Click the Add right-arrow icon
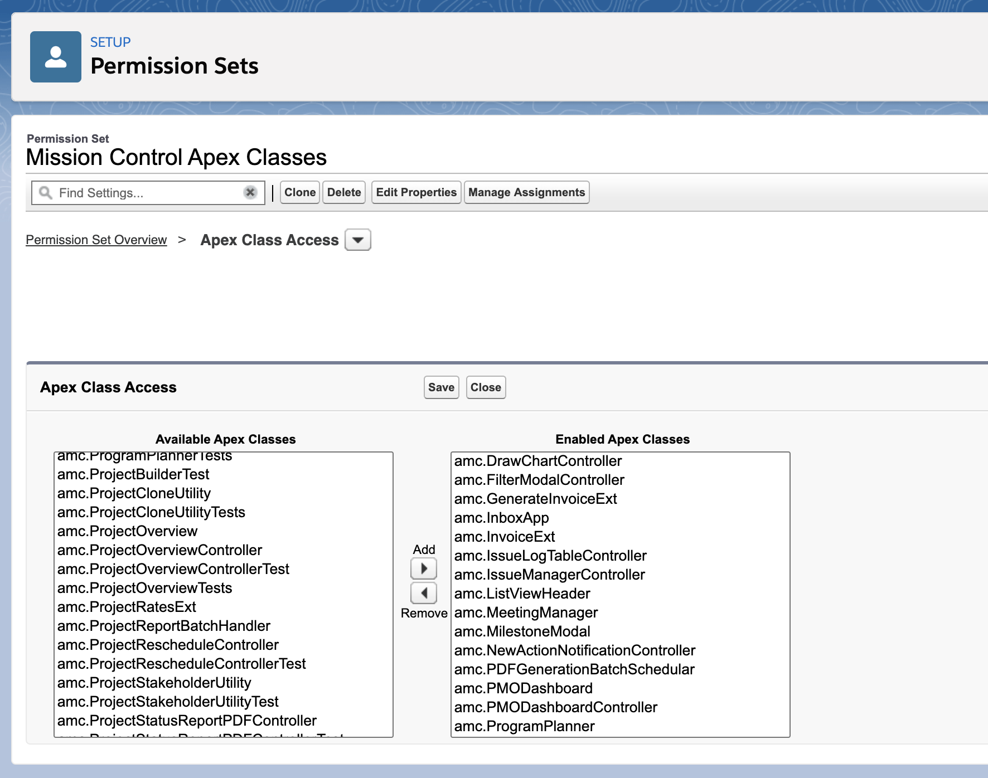 coord(424,568)
